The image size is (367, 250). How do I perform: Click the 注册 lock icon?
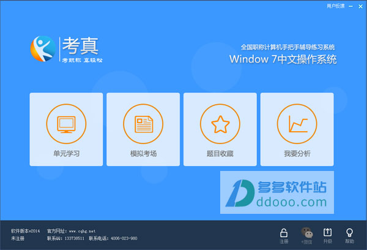pos(284,232)
